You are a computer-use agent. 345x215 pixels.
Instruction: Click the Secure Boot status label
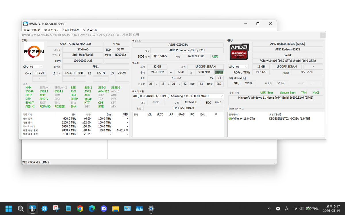288,93
